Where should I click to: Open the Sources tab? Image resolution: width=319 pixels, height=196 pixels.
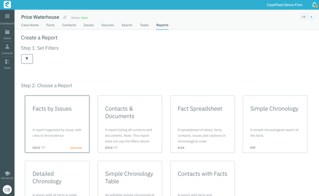[107, 25]
